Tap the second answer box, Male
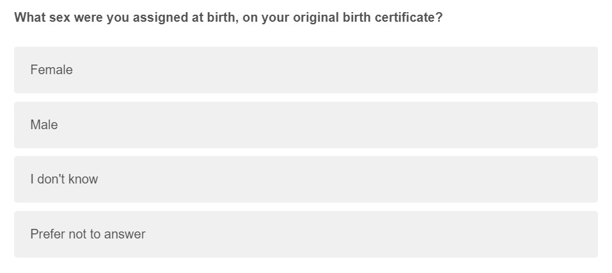The width and height of the screenshot is (612, 273). click(306, 125)
